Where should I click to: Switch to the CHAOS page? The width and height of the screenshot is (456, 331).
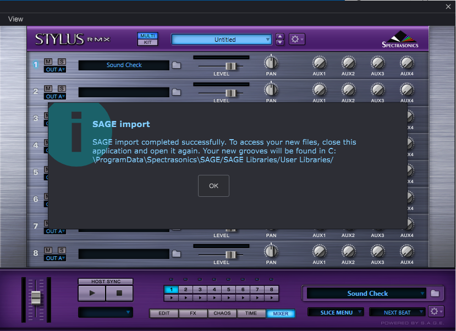pyautogui.click(x=222, y=313)
